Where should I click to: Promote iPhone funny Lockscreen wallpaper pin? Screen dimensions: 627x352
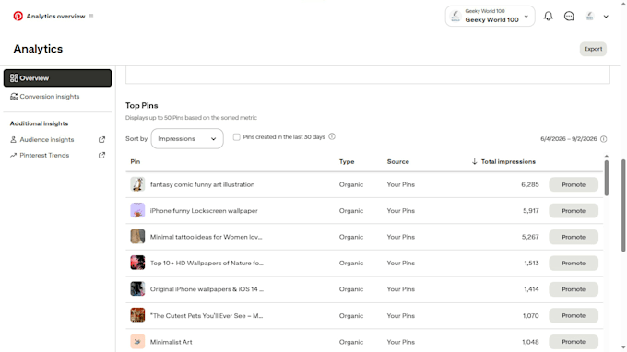point(574,211)
